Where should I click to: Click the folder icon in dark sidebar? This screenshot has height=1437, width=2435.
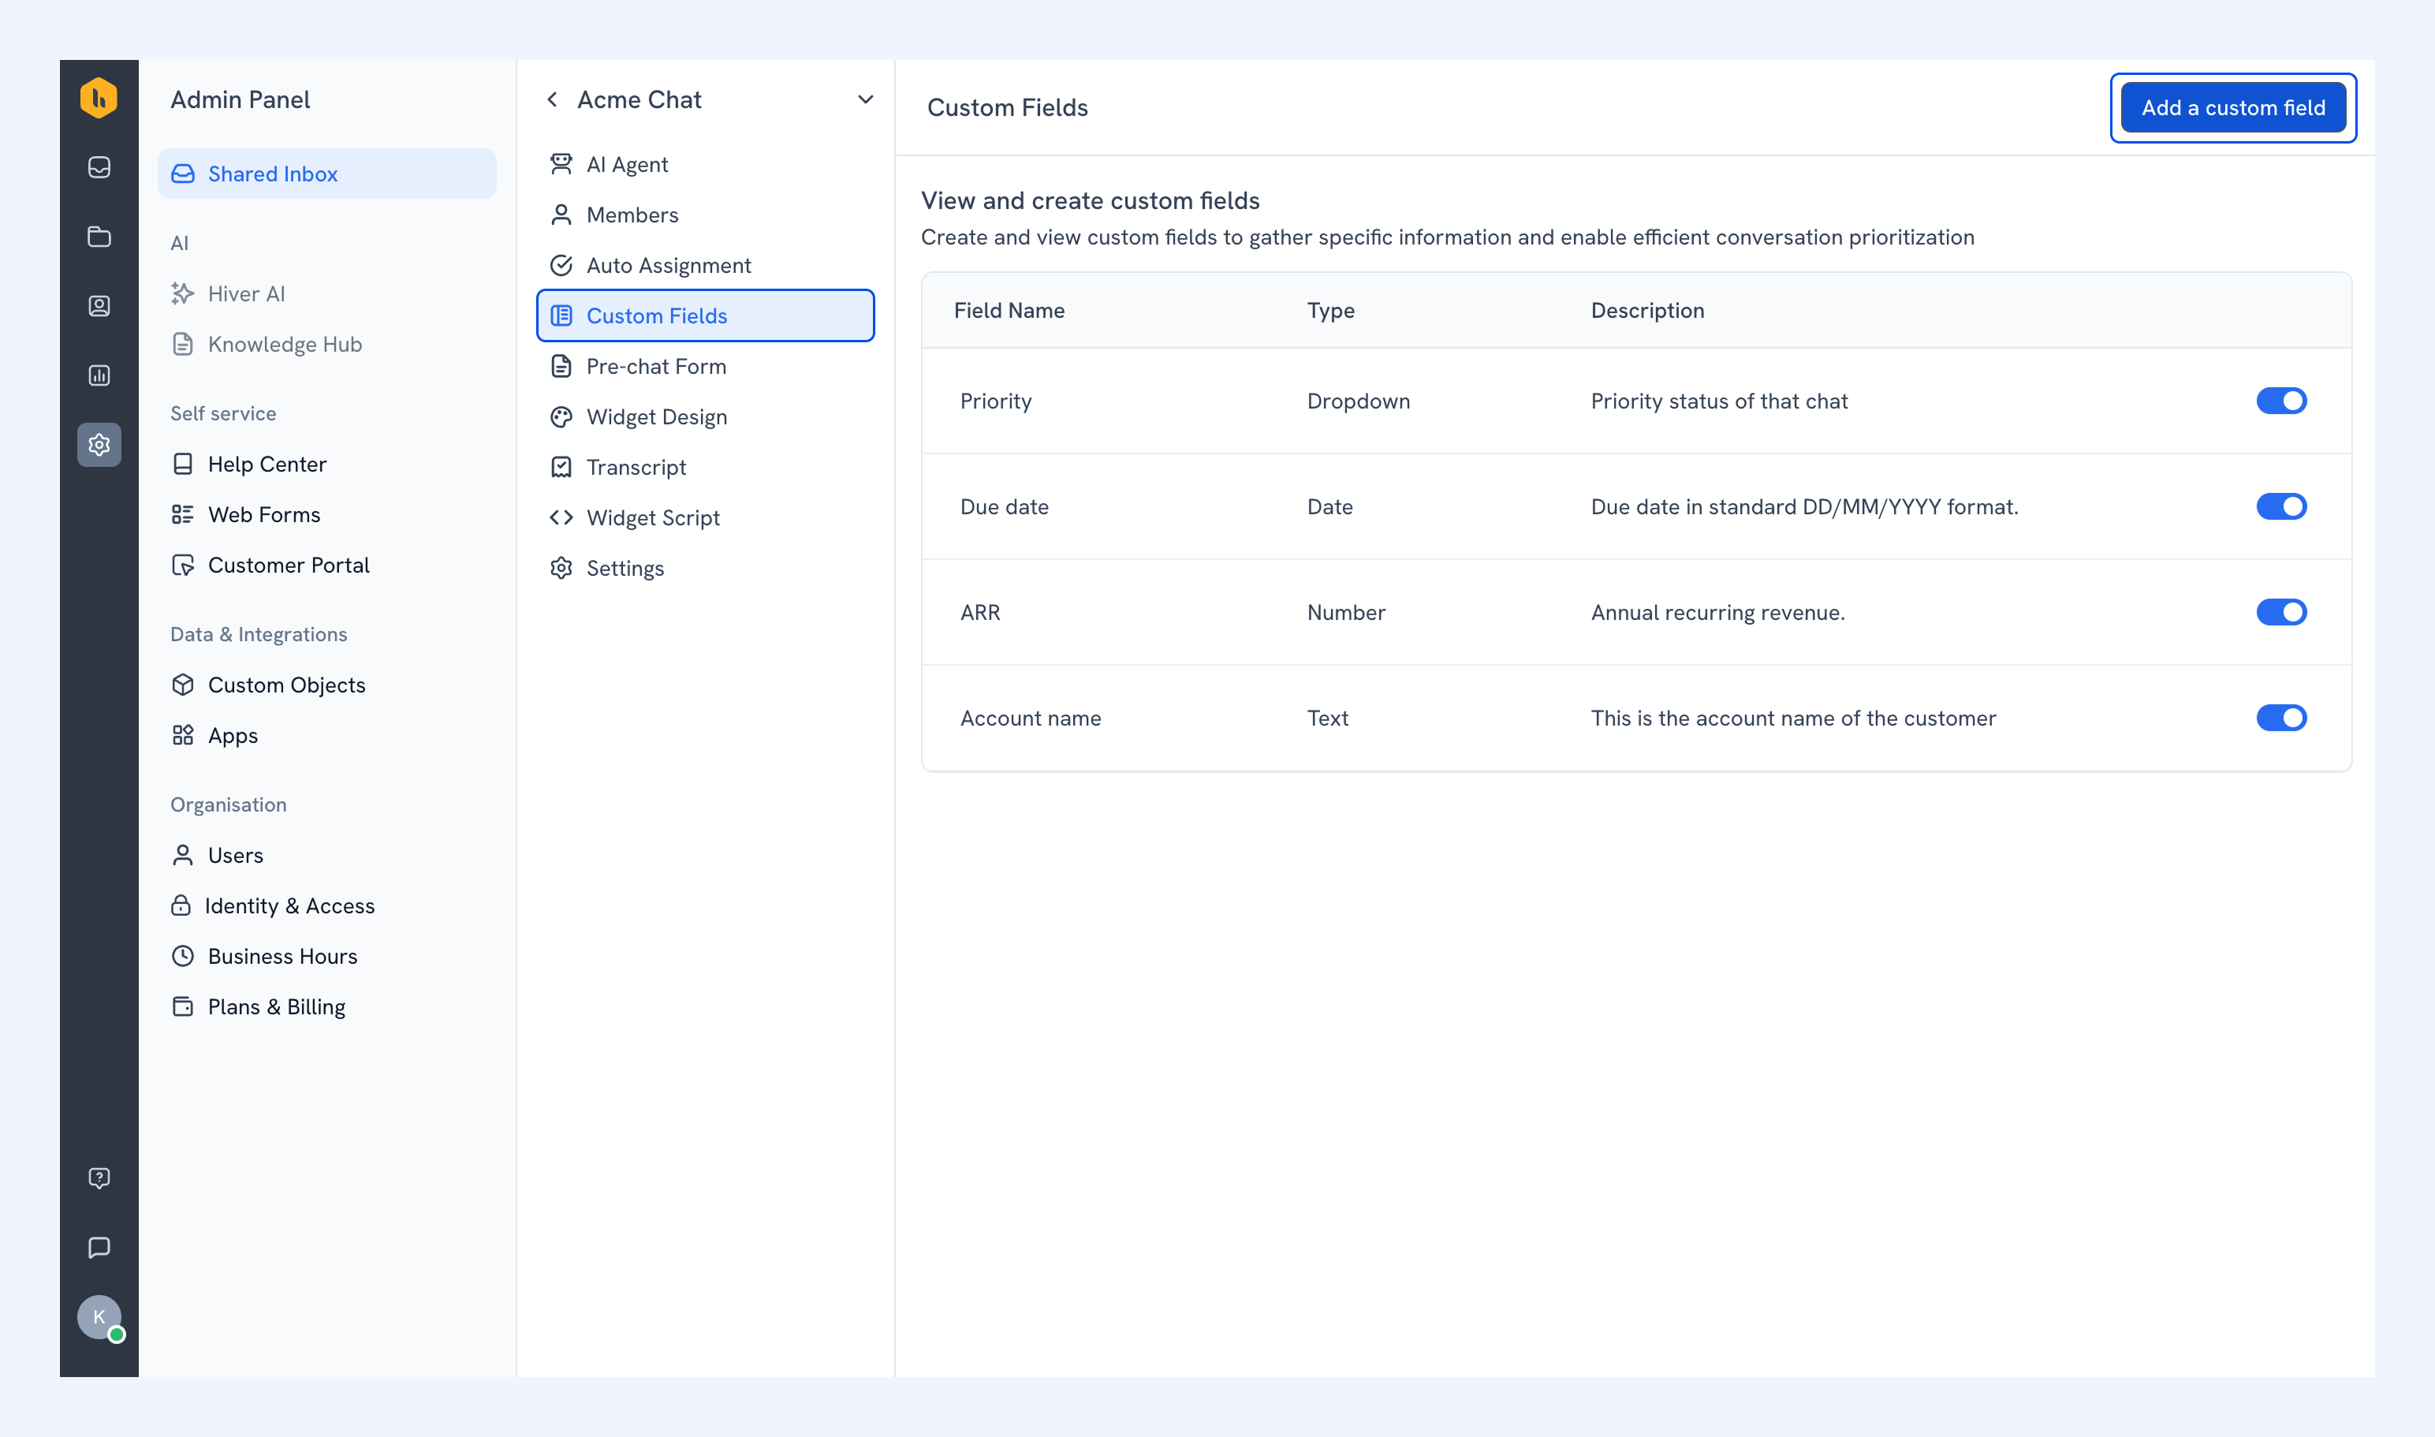point(99,237)
